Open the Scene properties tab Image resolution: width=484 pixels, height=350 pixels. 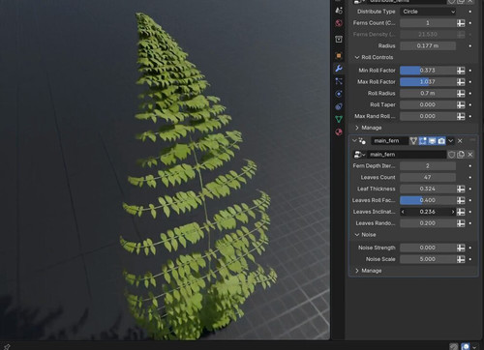[x=339, y=11]
